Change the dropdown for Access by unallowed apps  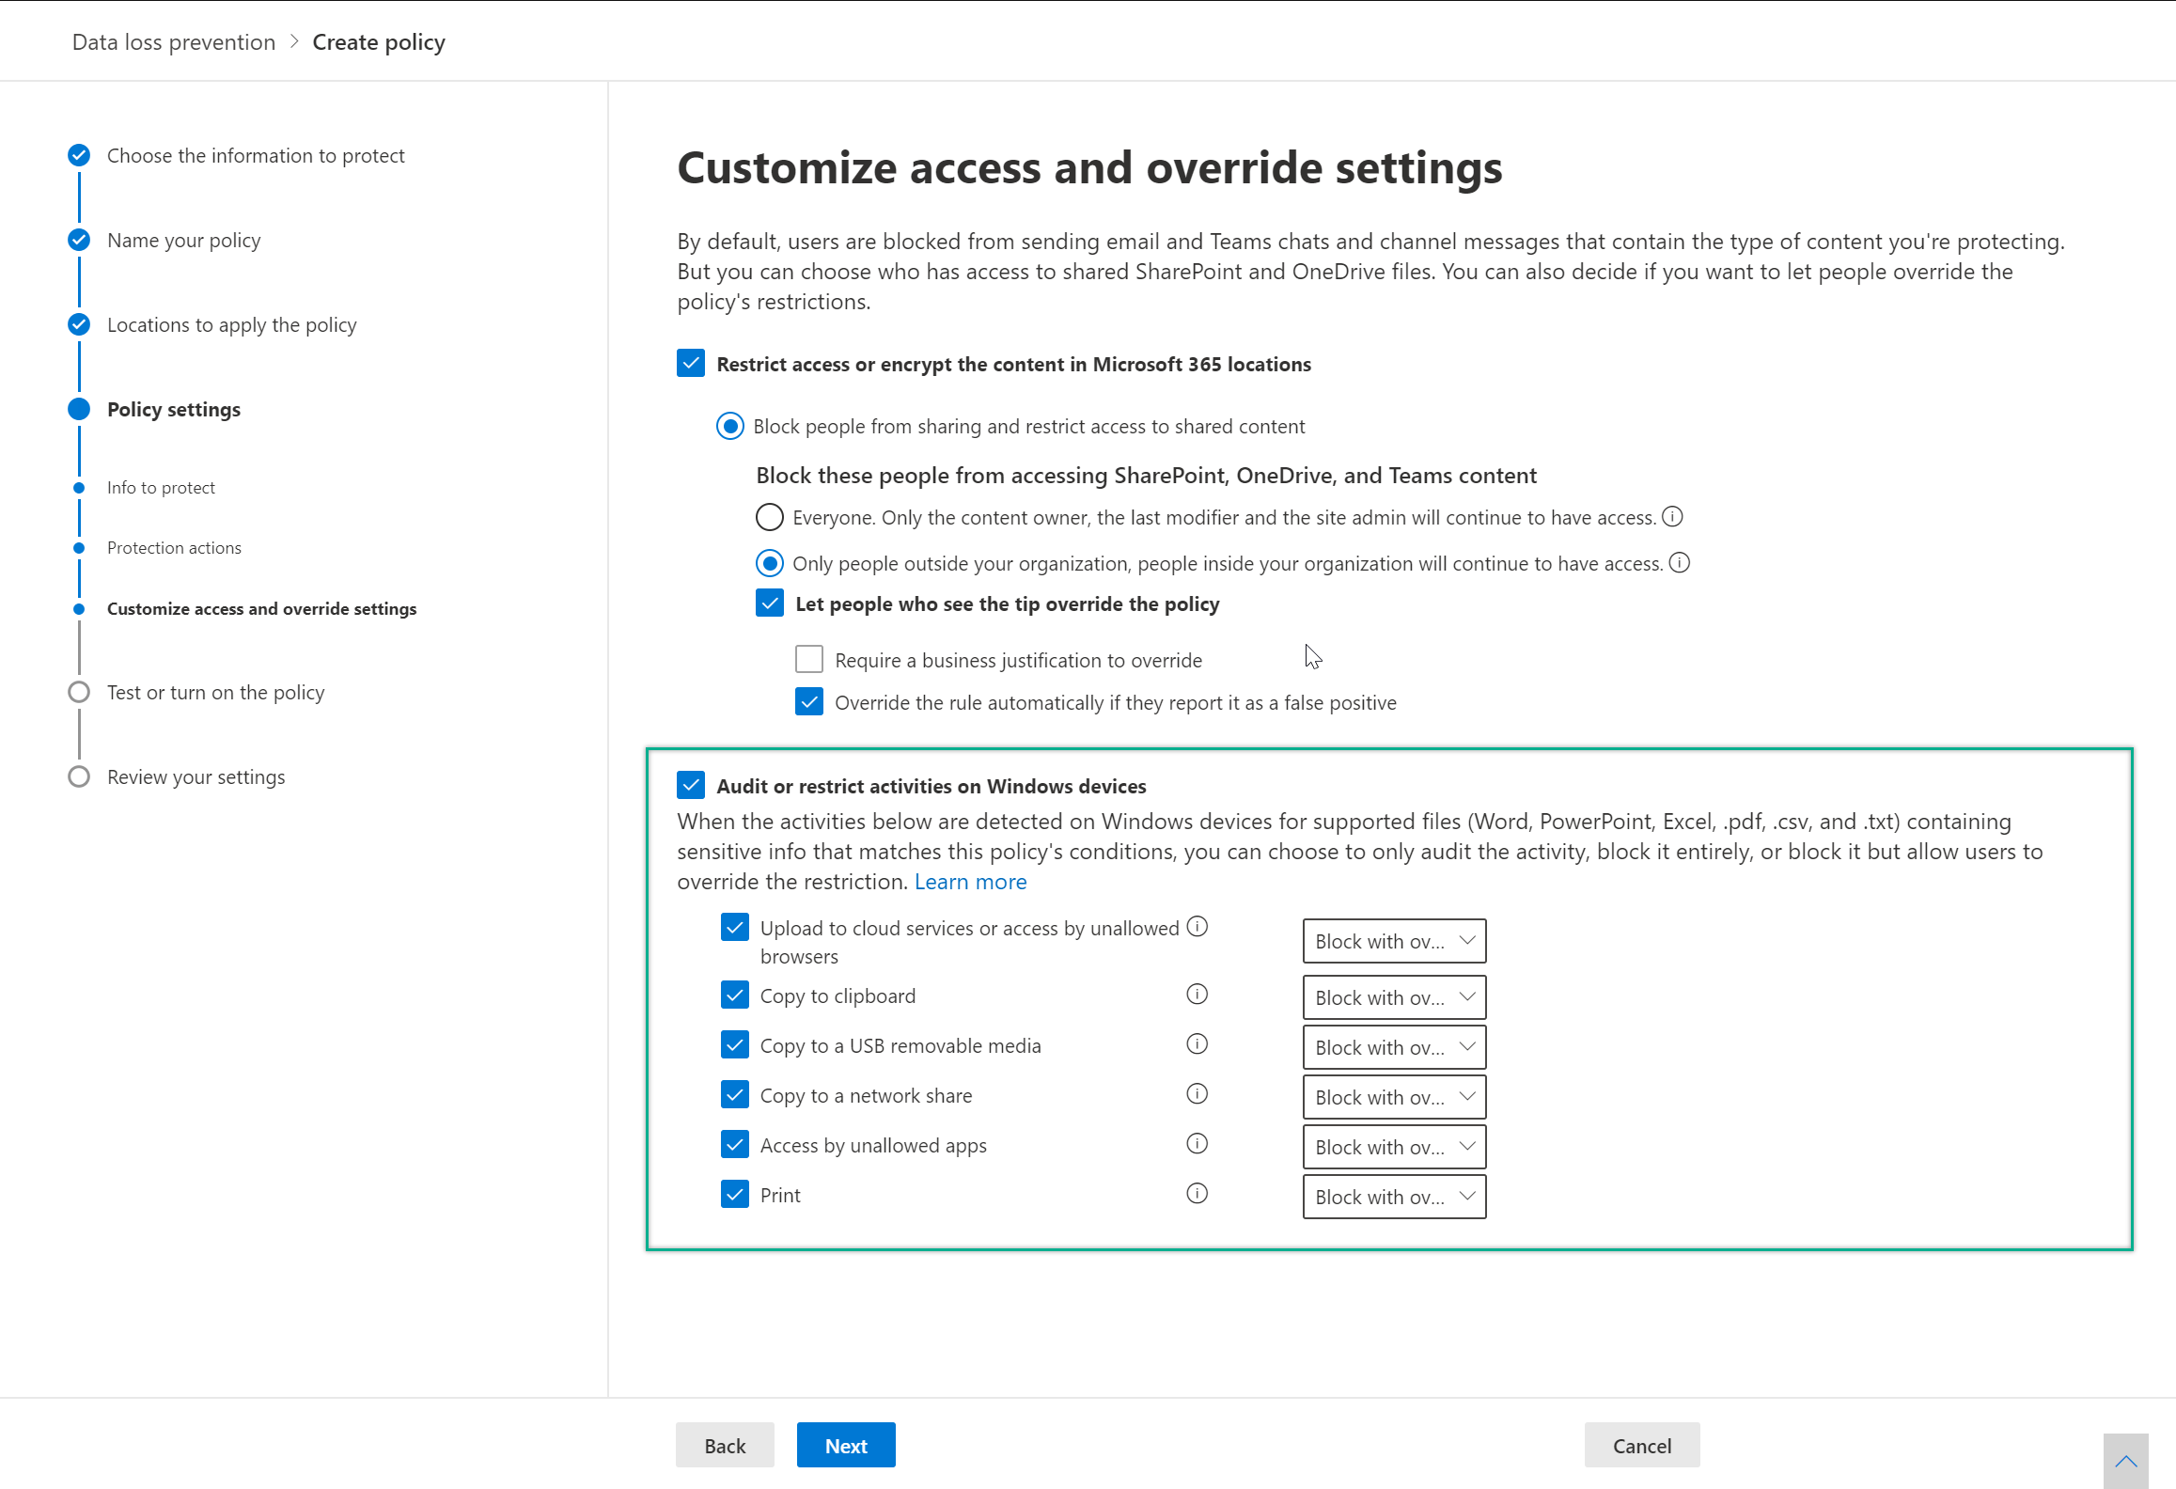(x=1394, y=1146)
